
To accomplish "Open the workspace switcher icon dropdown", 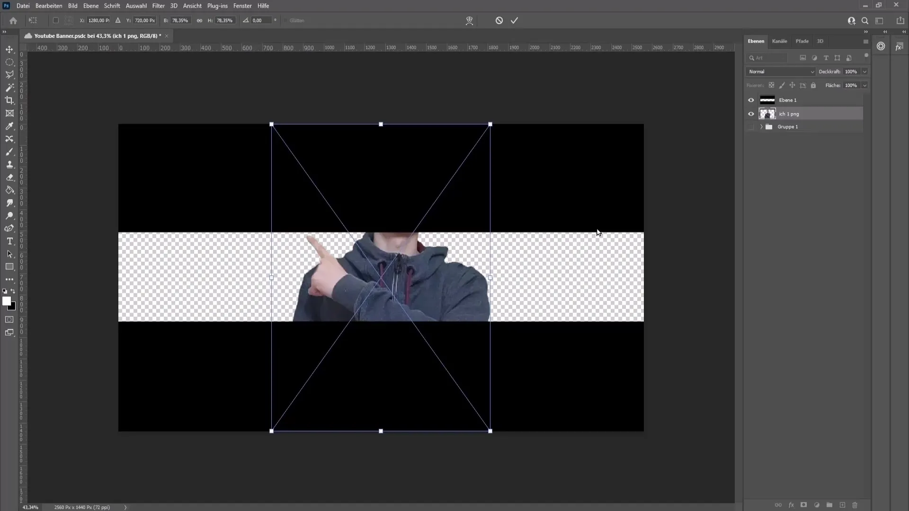I will [879, 20].
